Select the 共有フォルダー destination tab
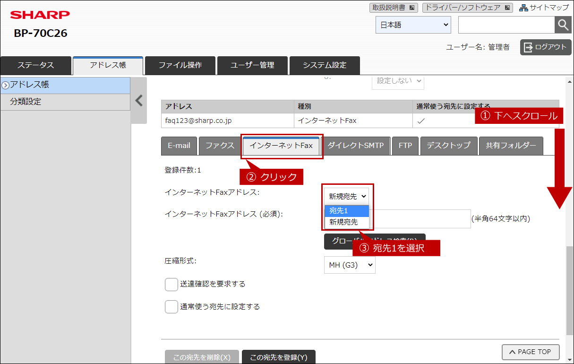Viewport: 574px width, 364px height. 511,146
